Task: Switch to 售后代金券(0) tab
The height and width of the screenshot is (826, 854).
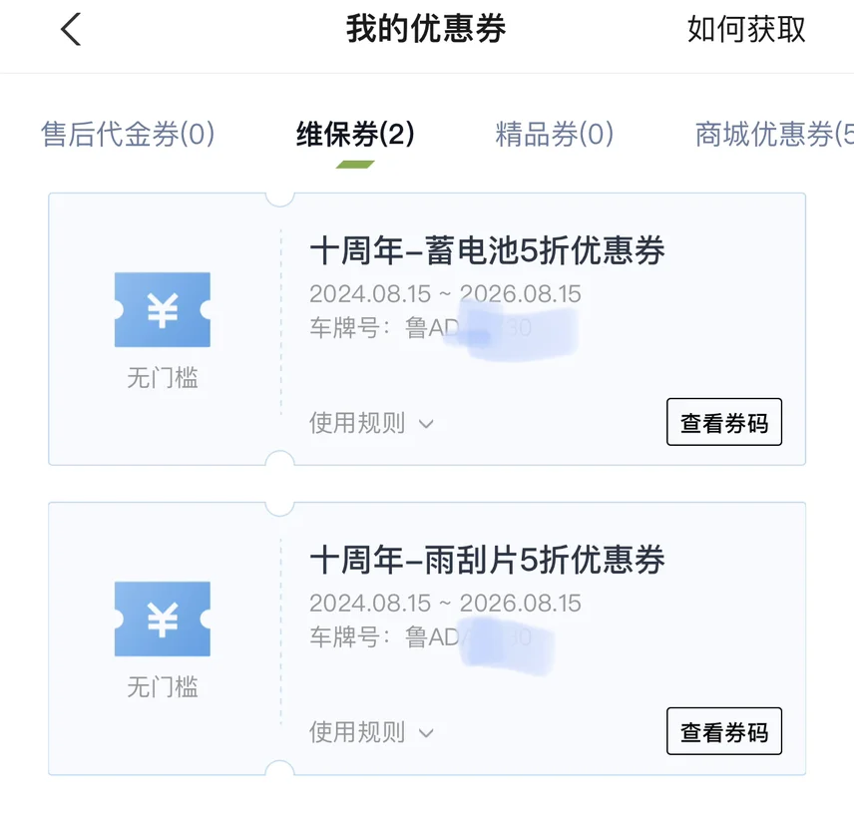Action: 128,134
